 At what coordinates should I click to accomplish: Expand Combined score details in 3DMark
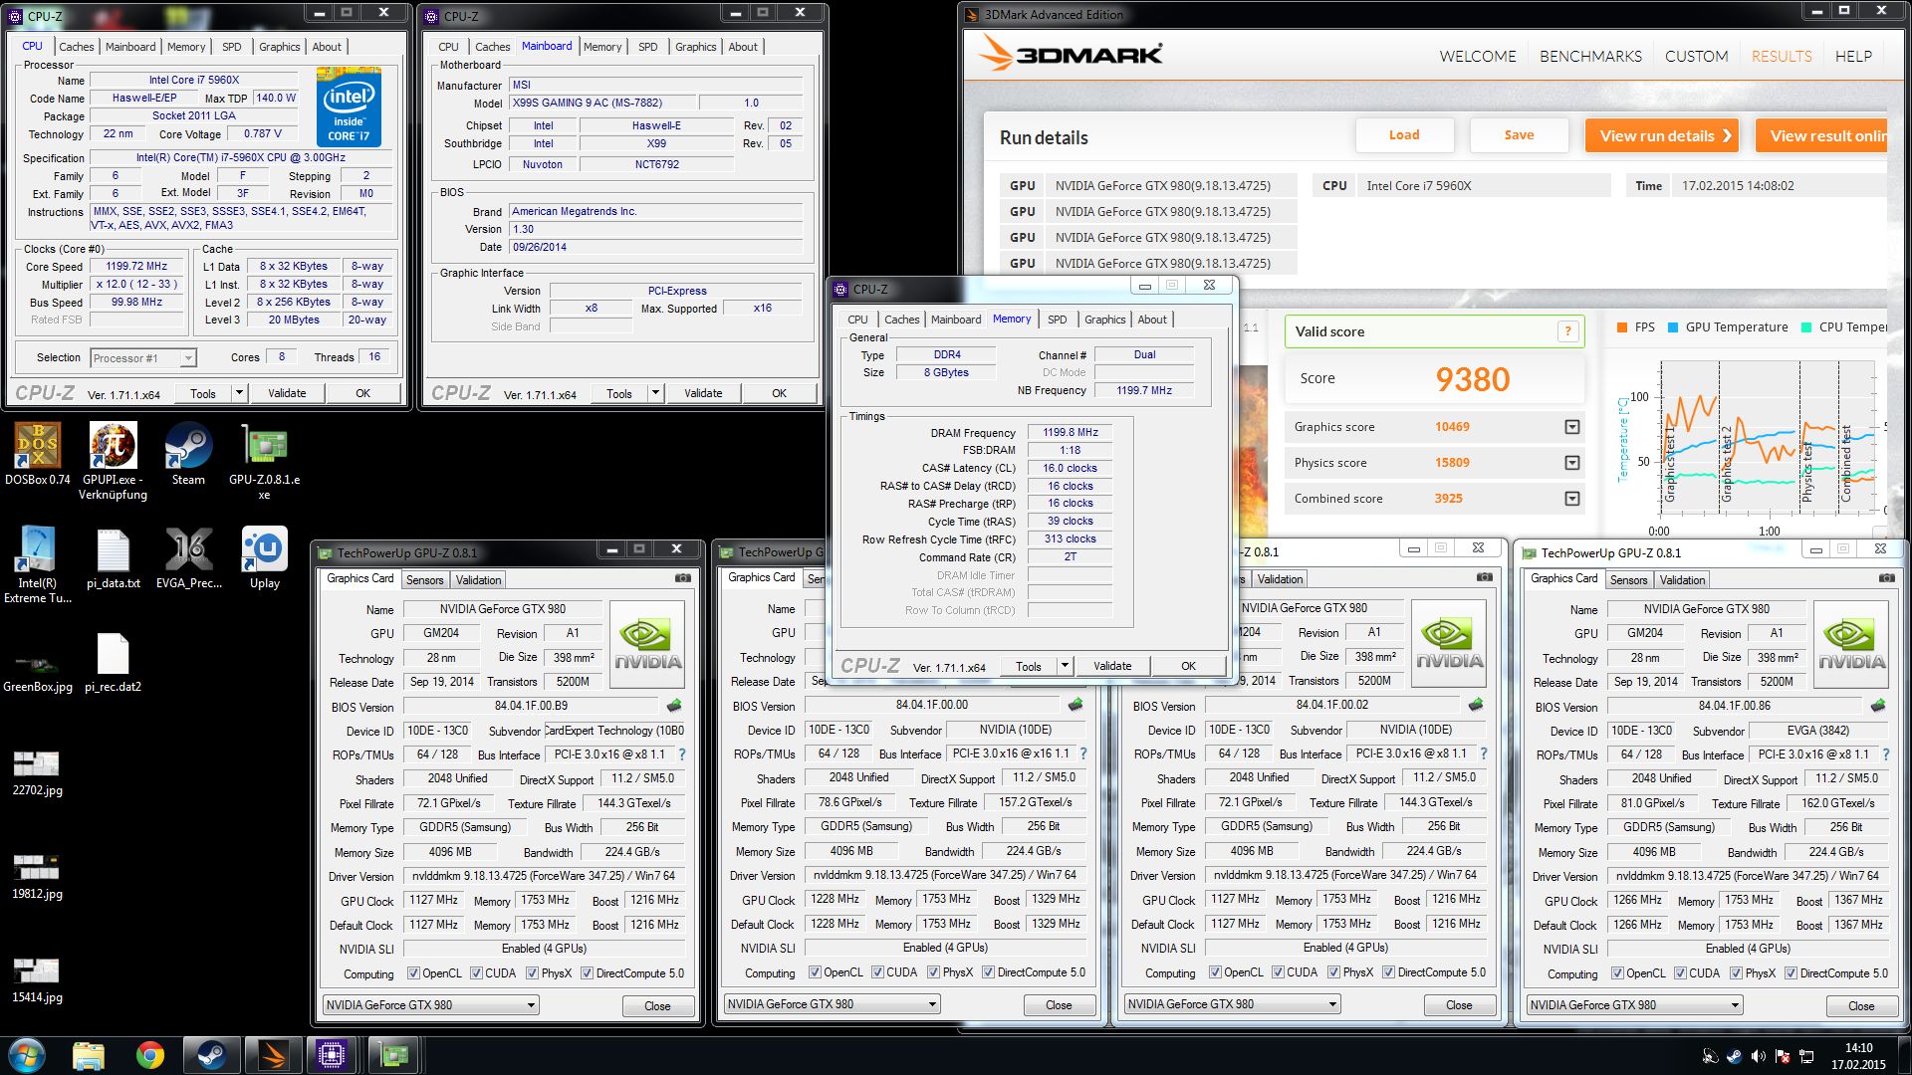pos(1572,499)
